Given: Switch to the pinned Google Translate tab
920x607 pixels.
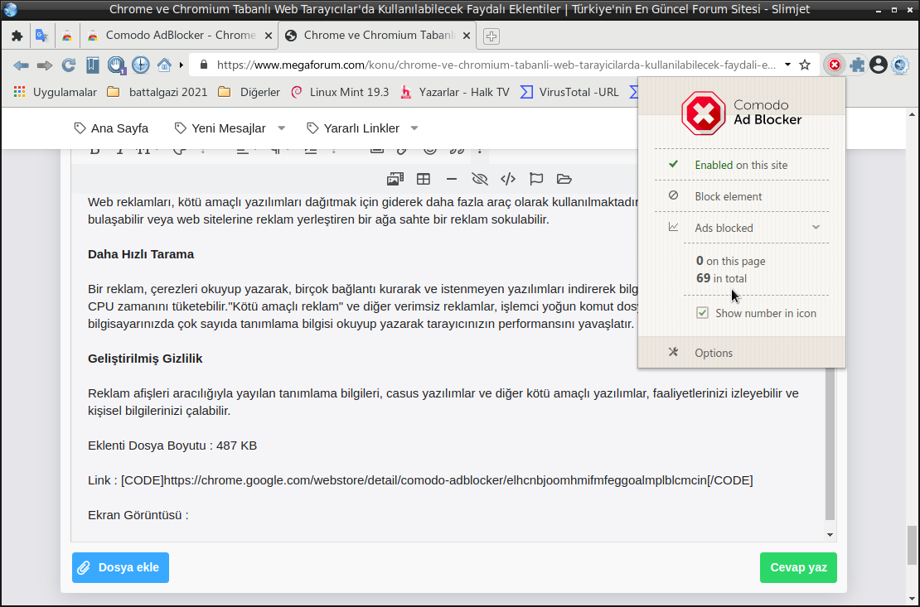Looking at the screenshot, I should [x=41, y=36].
